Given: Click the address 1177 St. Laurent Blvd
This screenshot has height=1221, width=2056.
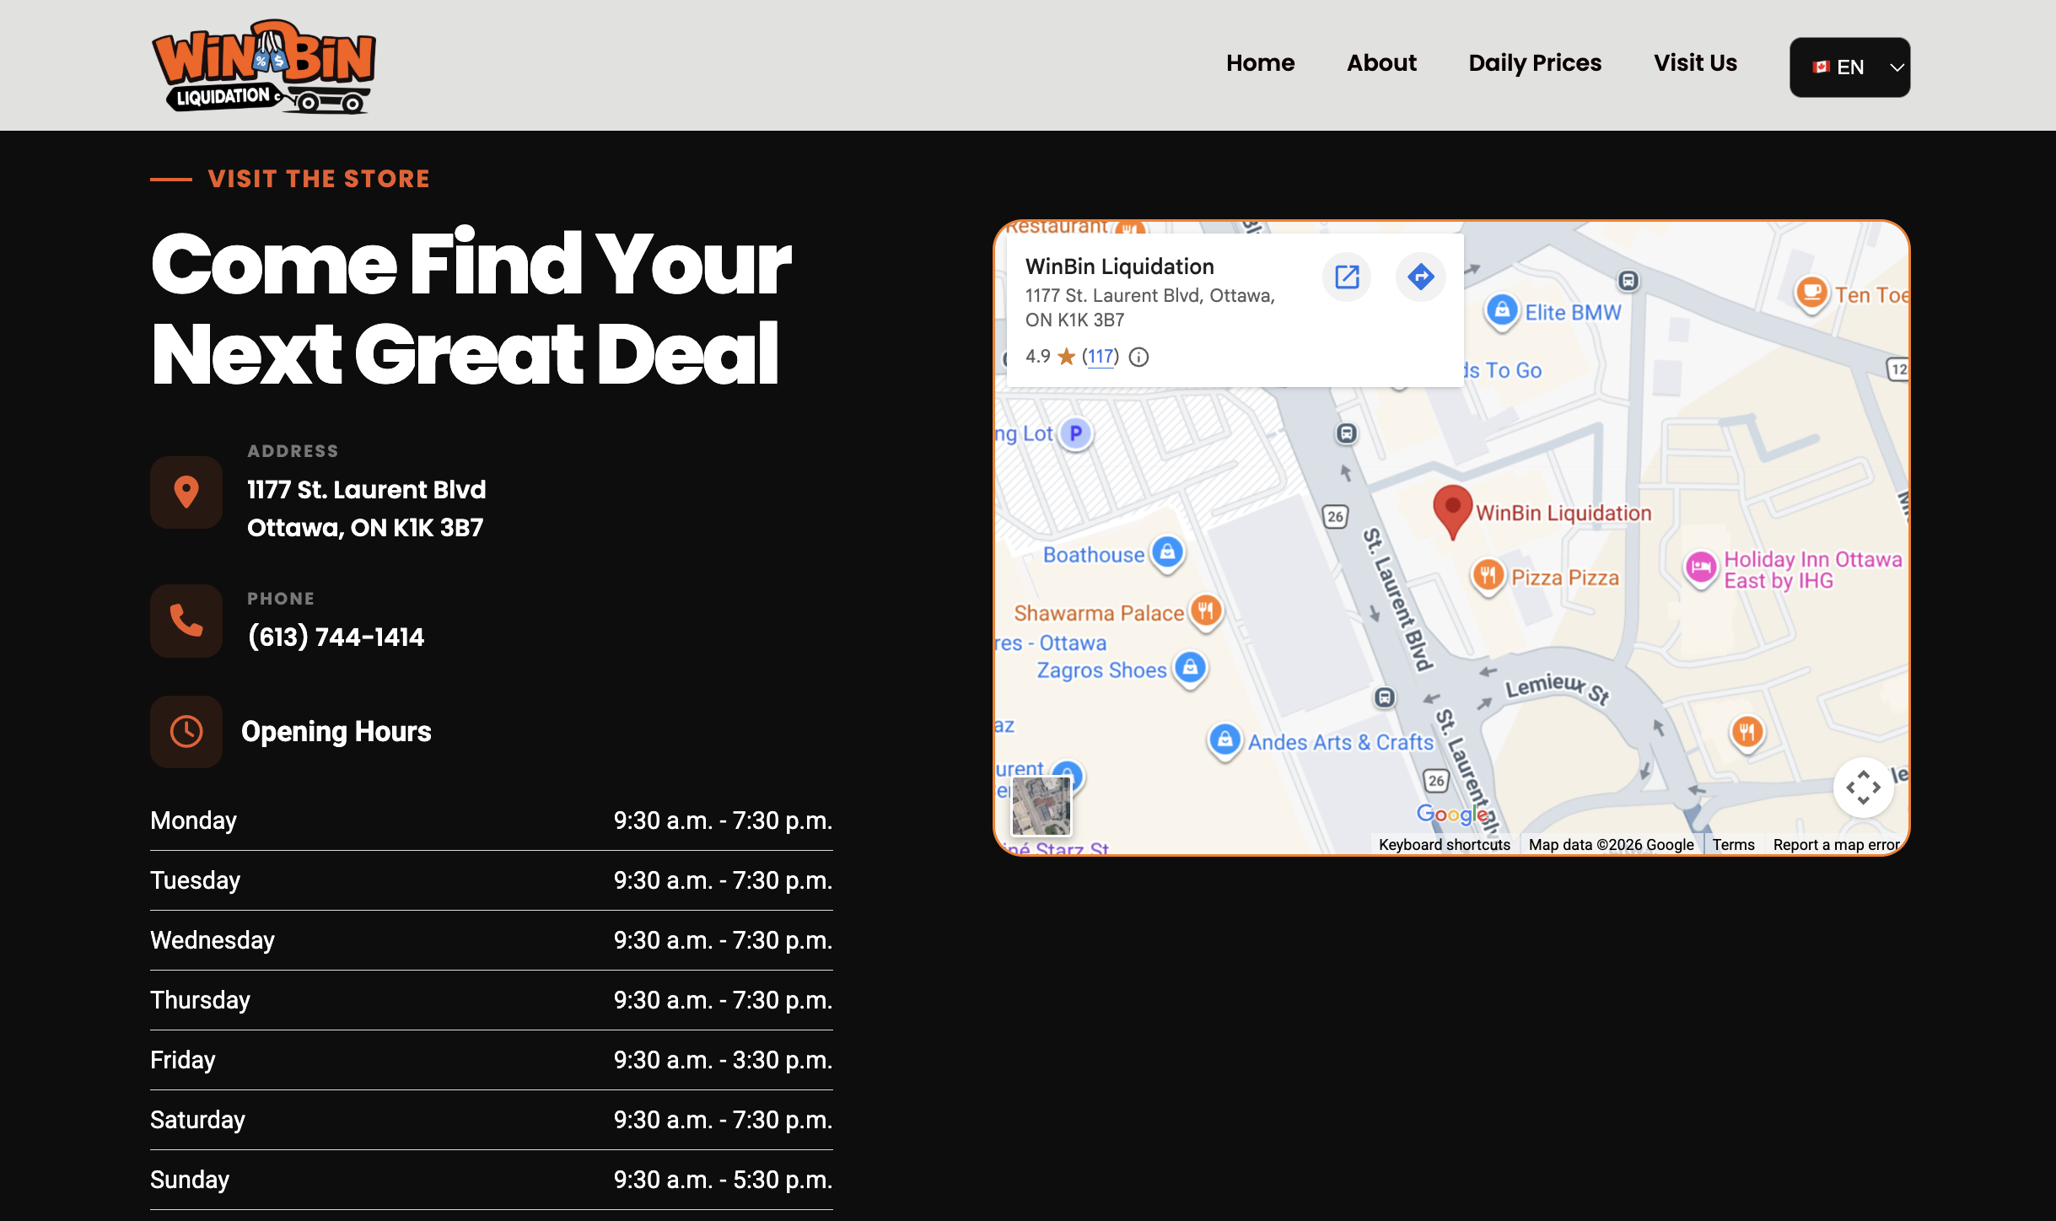Looking at the screenshot, I should click(x=366, y=508).
